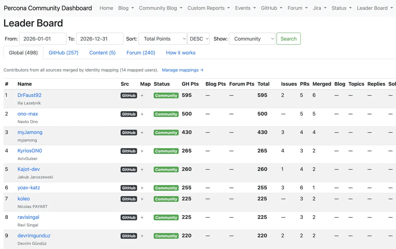Click the Community status badge for DrFaust92
The width and height of the screenshot is (396, 249).
[x=166, y=96]
